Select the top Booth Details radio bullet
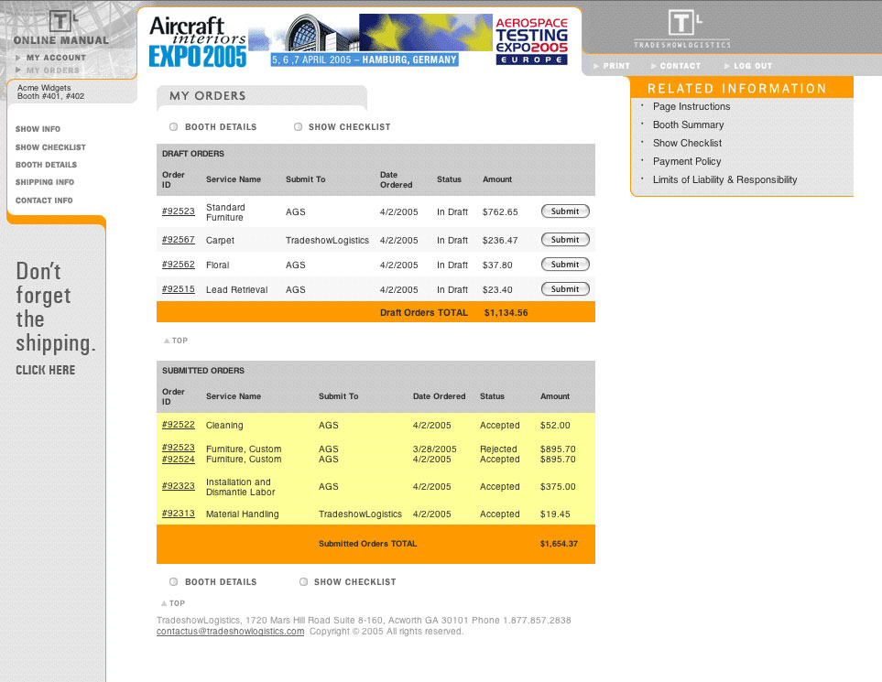The image size is (882, 682). tap(174, 127)
